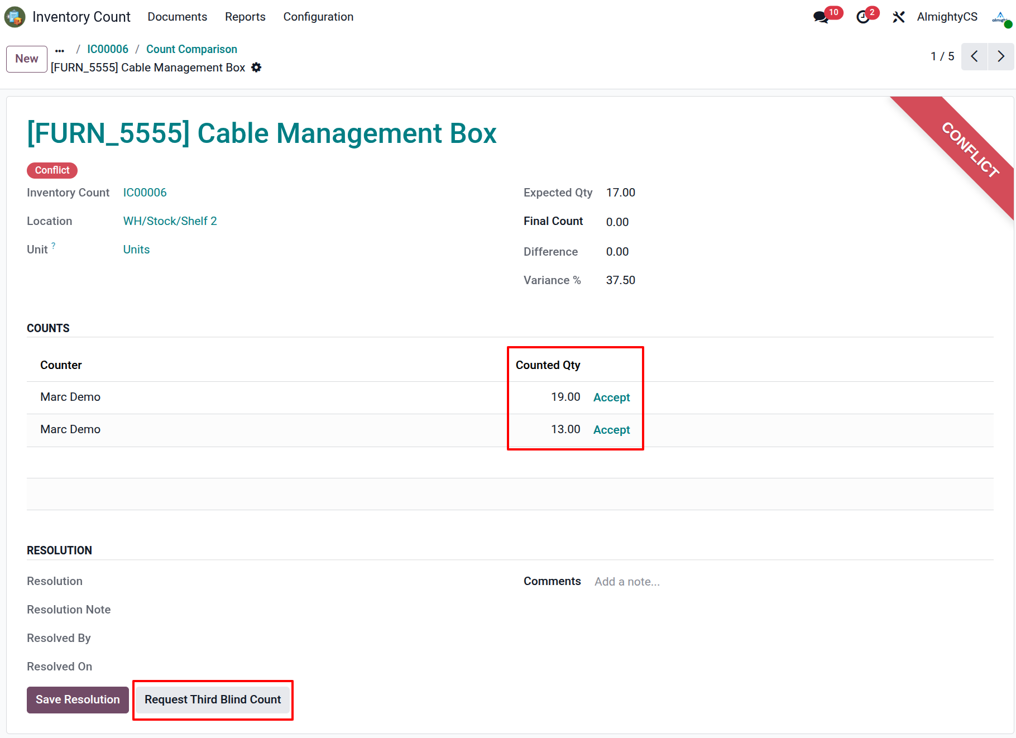Open the Inventory Count app icon
The image size is (1016, 738).
[x=15, y=17]
